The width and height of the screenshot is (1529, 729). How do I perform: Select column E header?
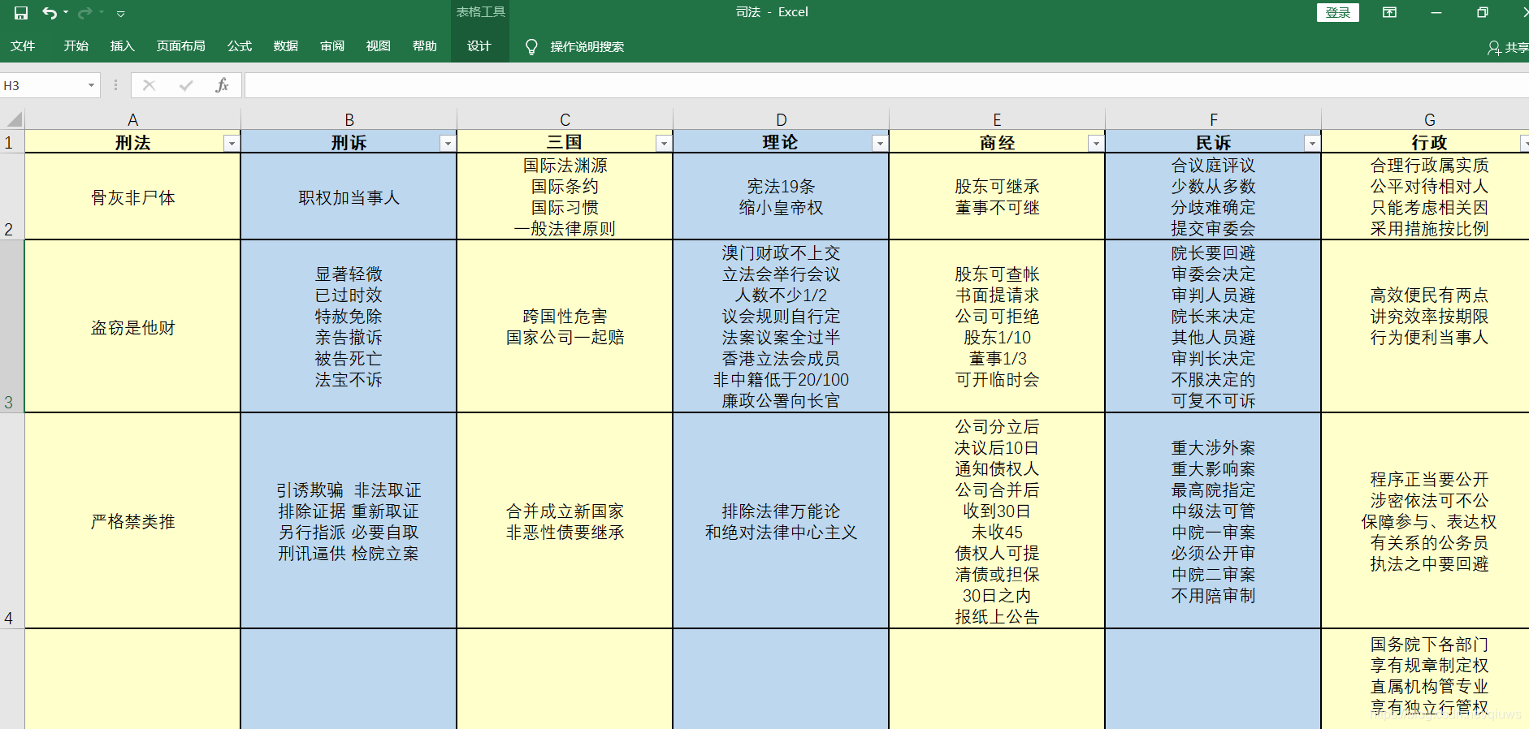click(x=997, y=119)
